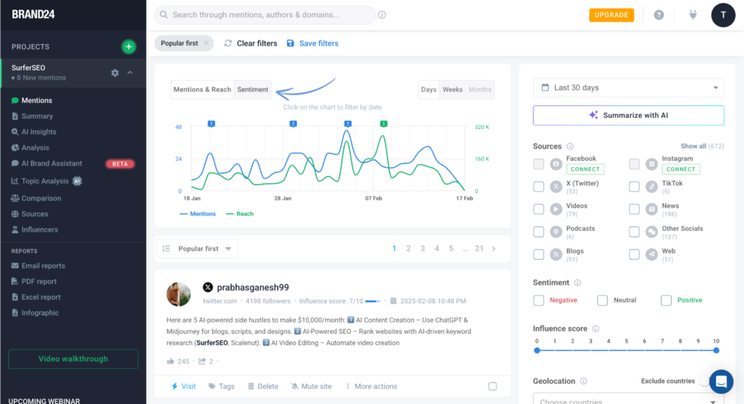Check the X (Twitter) source checkbox
The width and height of the screenshot is (744, 404).
[538, 187]
